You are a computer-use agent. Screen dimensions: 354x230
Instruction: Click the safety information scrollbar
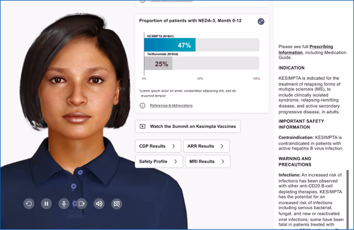(x=347, y=200)
